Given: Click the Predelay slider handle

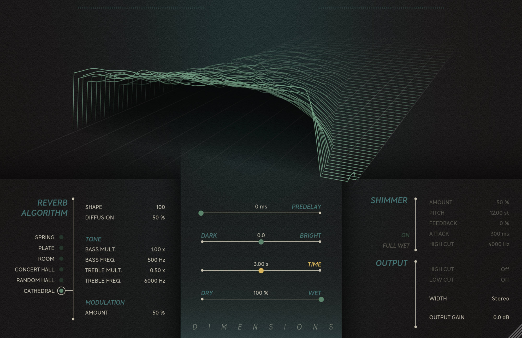Looking at the screenshot, I should (x=201, y=213).
